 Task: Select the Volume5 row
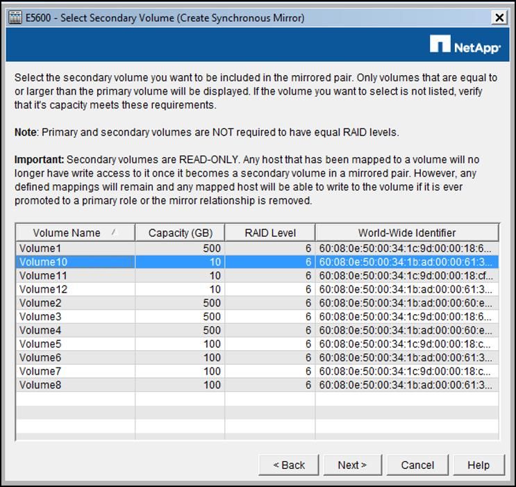[x=258, y=344]
